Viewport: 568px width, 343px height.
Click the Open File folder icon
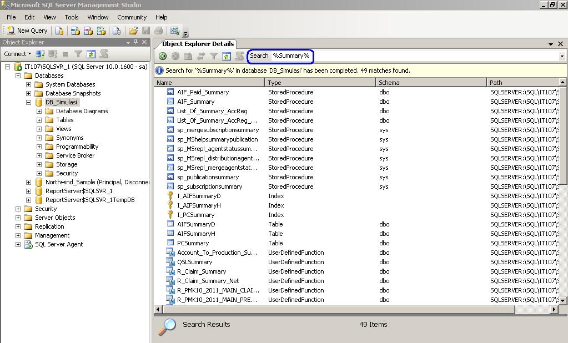[133, 31]
